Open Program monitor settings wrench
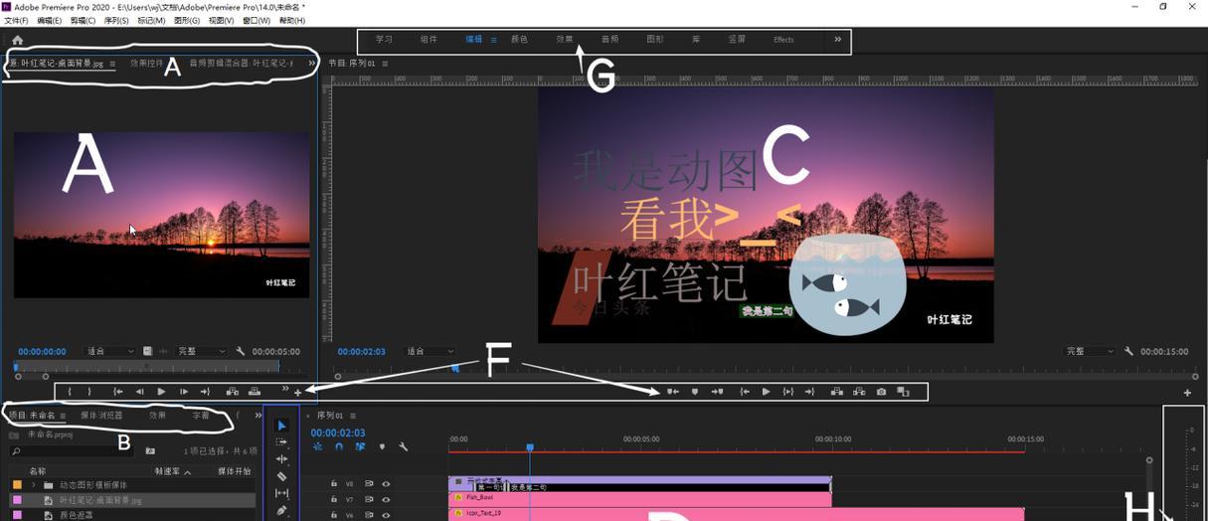 [x=1128, y=351]
